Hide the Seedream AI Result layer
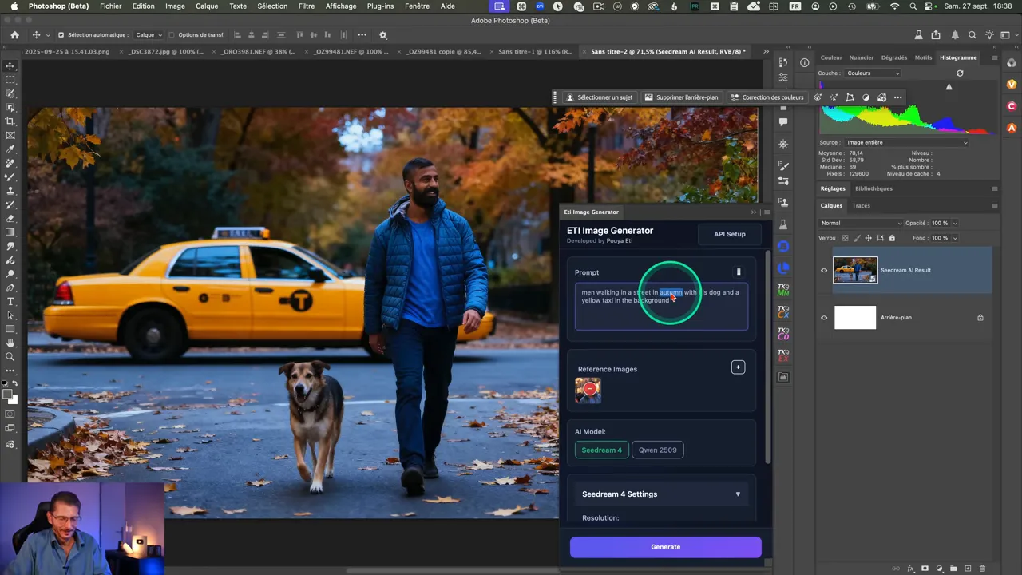 click(x=824, y=270)
